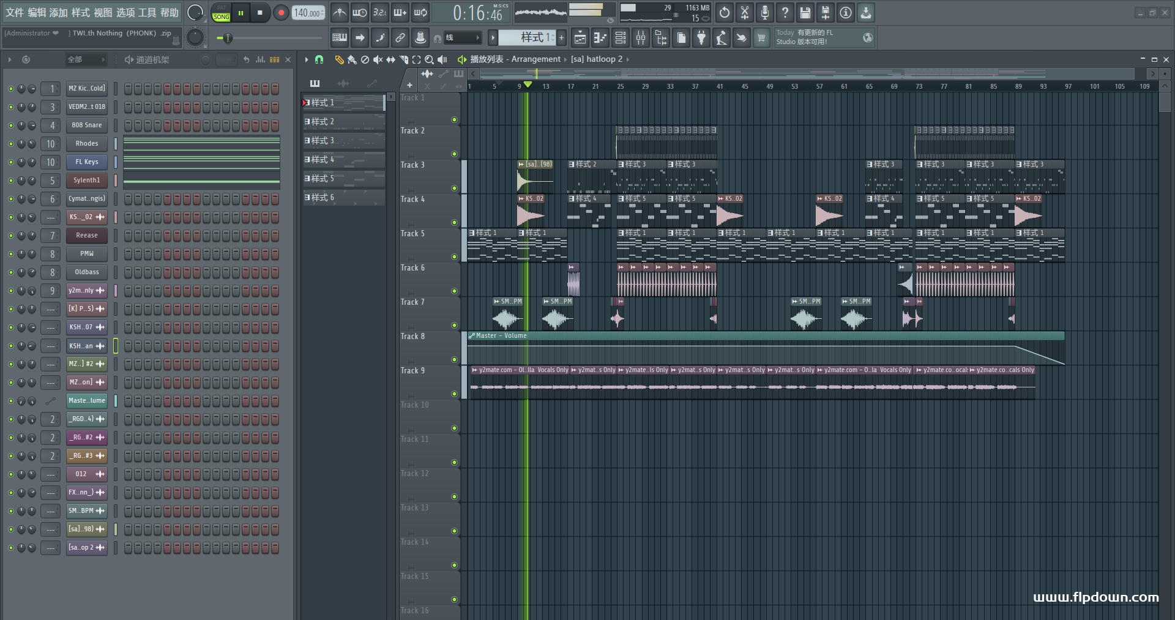1175x620 pixels.
Task: Click the record button in transport
Action: point(281,13)
